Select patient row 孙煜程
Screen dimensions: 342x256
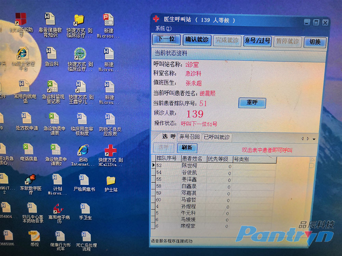tap(213, 207)
